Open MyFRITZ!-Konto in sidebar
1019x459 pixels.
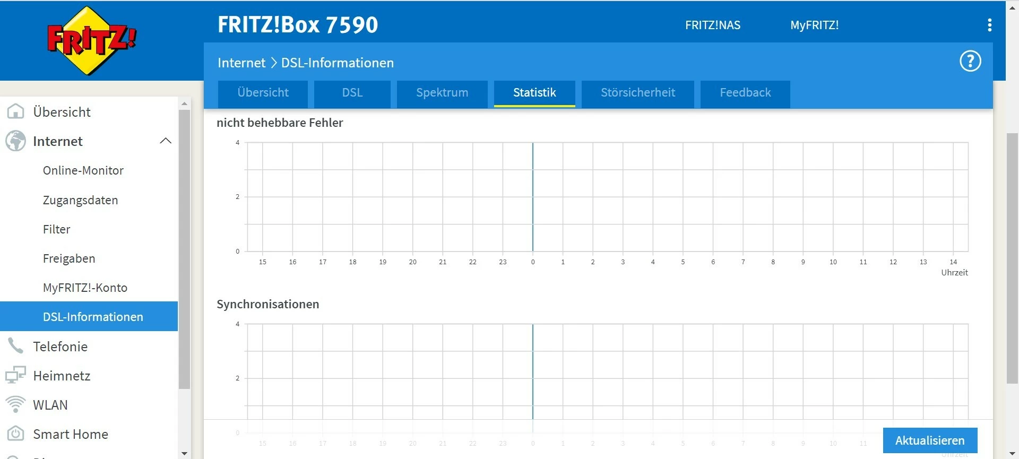click(85, 288)
